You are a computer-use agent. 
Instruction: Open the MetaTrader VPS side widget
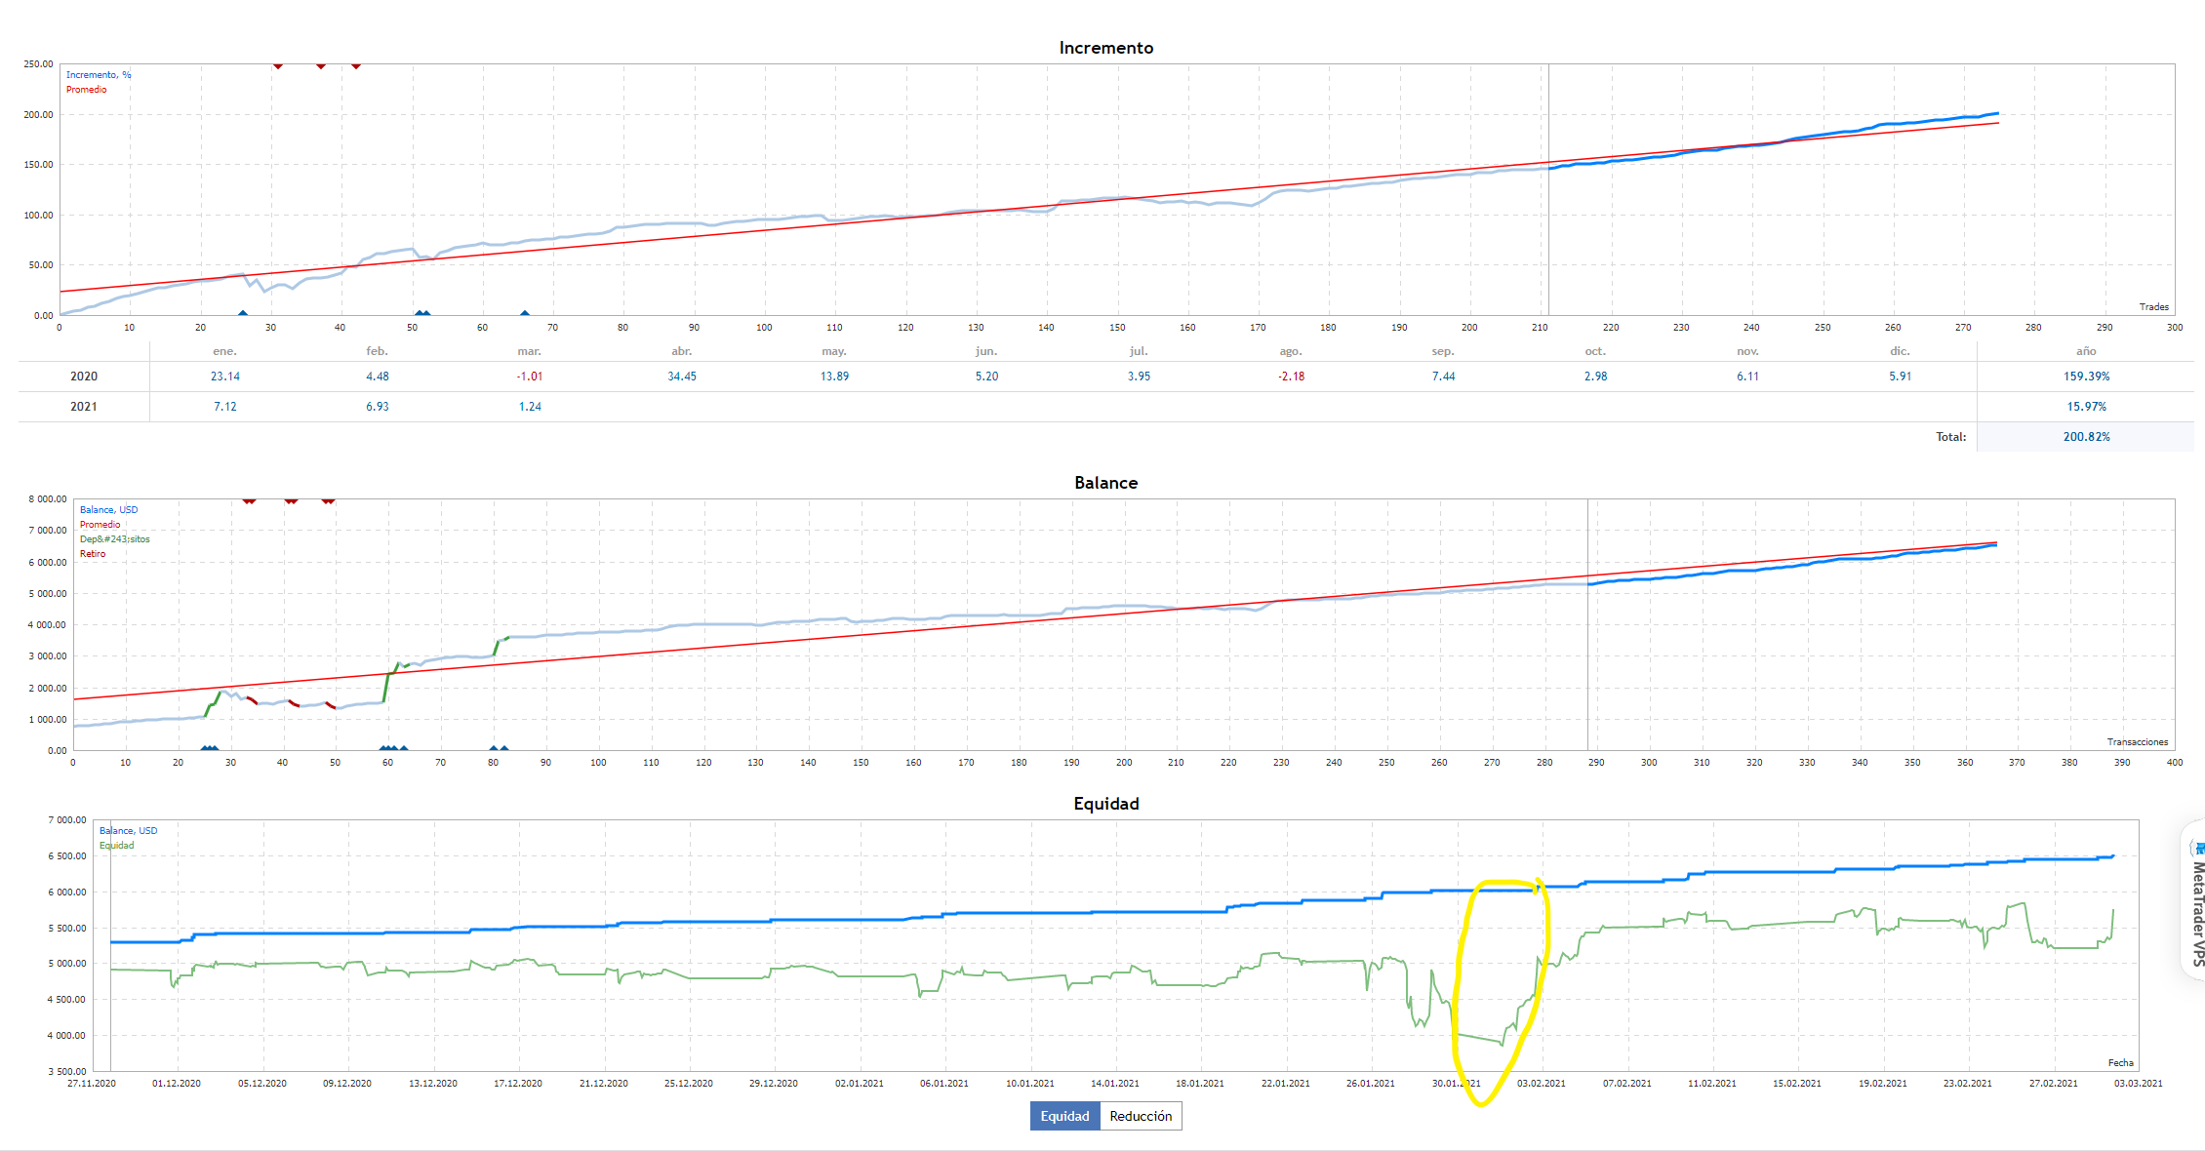point(2195,902)
